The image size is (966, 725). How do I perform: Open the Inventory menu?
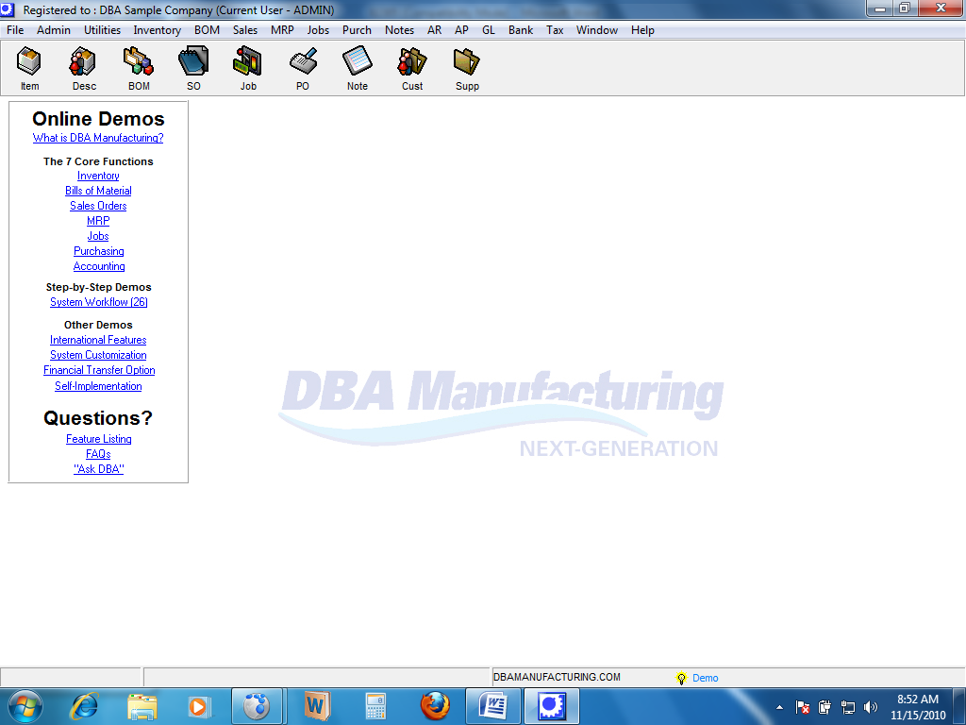157,30
